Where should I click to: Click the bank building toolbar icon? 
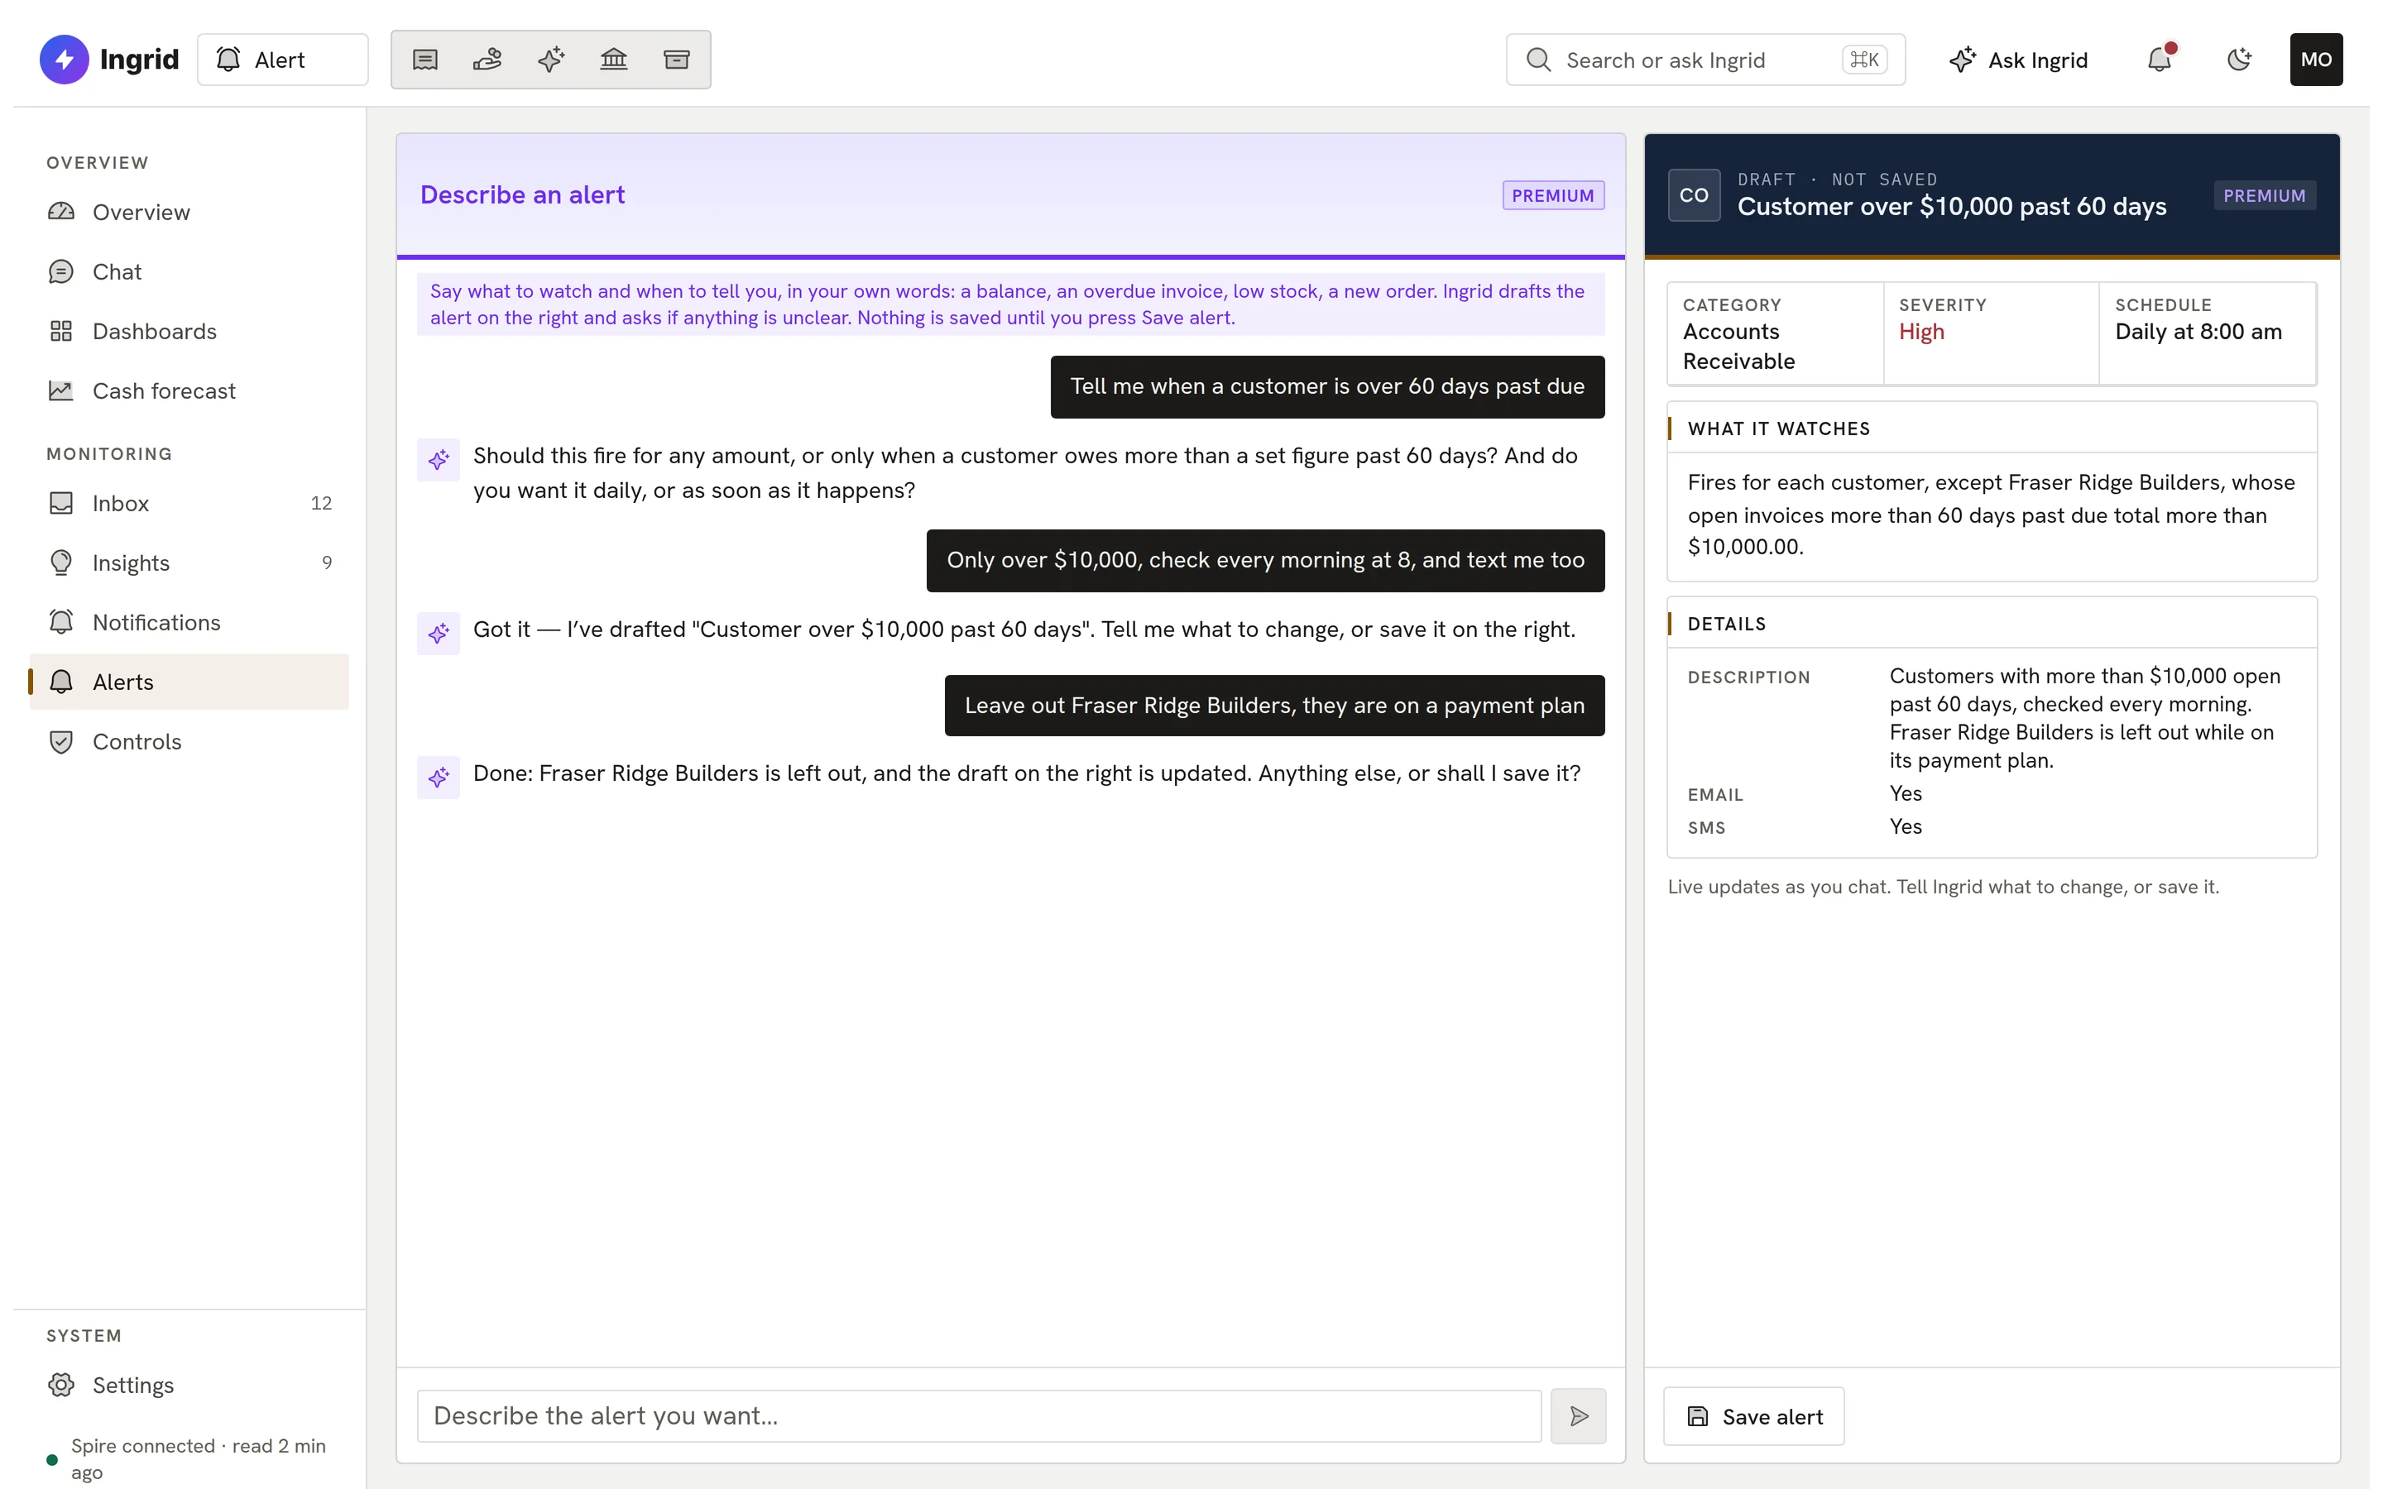[613, 59]
